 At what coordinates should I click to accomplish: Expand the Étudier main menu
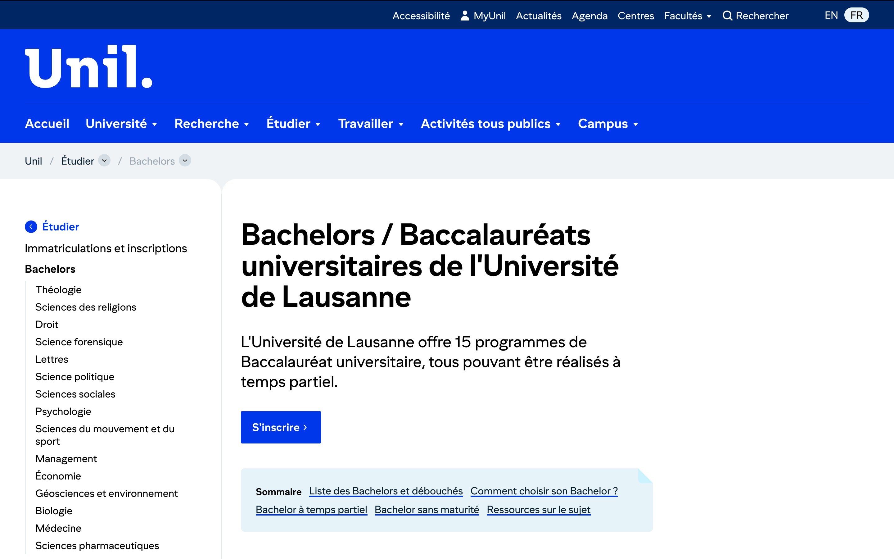tap(293, 124)
